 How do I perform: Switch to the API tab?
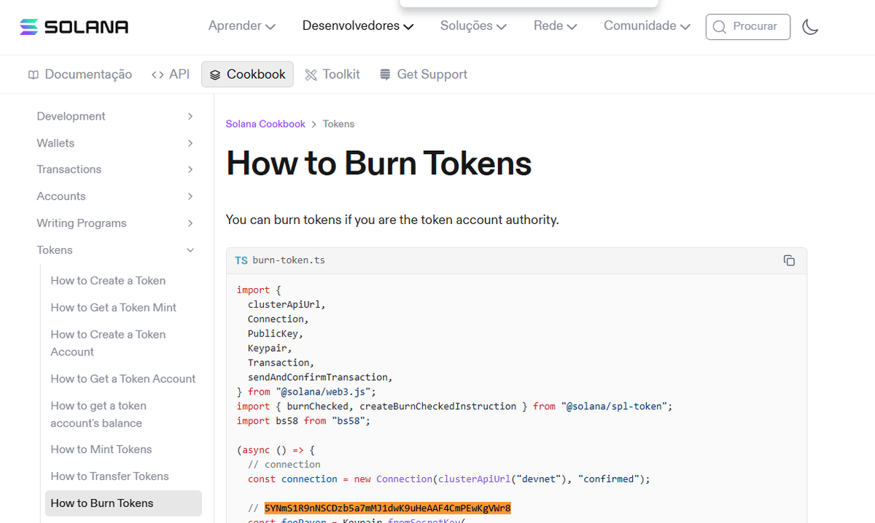click(171, 74)
